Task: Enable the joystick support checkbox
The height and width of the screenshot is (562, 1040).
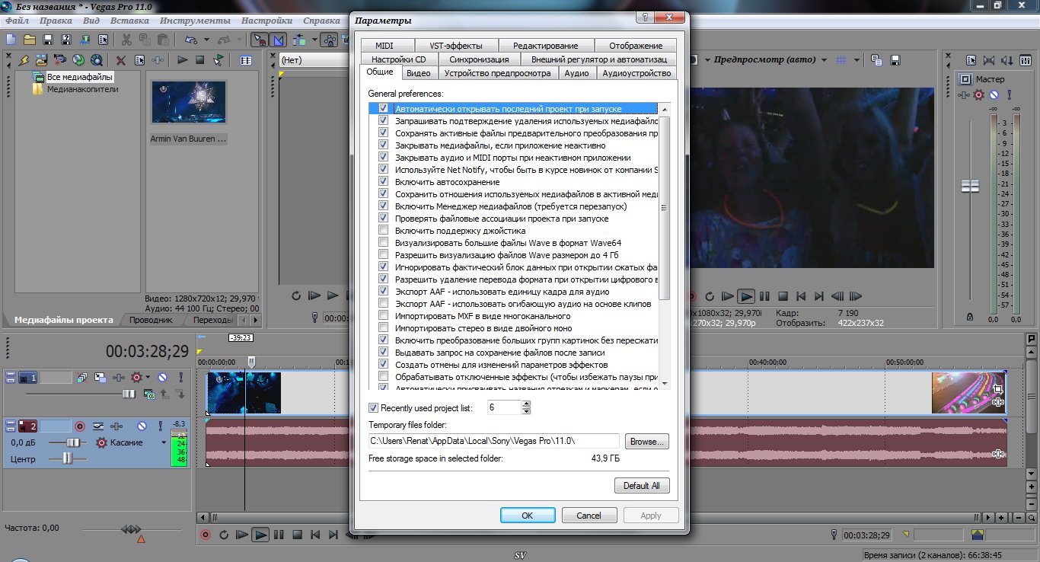Action: pyautogui.click(x=383, y=231)
